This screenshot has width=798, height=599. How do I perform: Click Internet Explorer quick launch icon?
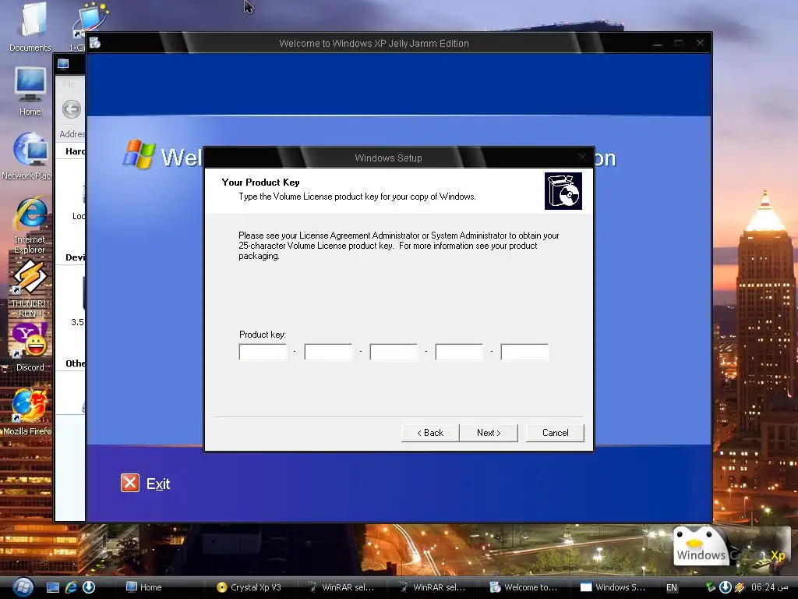coord(71,587)
